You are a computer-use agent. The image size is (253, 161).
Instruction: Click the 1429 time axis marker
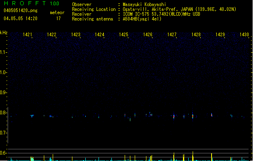tap(220, 34)
